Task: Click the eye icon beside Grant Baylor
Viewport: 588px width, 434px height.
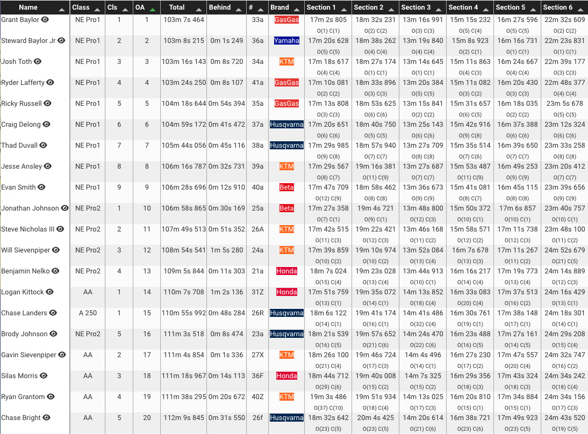Action: [45, 19]
